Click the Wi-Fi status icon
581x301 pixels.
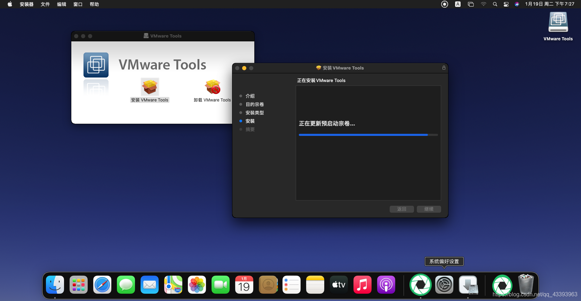tap(484, 4)
